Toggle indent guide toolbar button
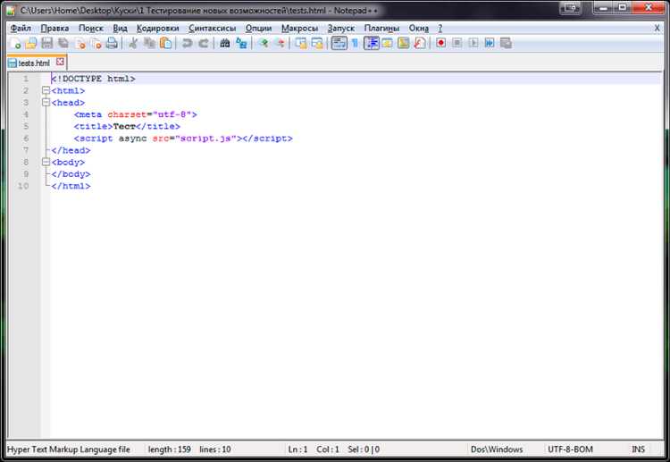The height and width of the screenshot is (462, 670). 372,43
